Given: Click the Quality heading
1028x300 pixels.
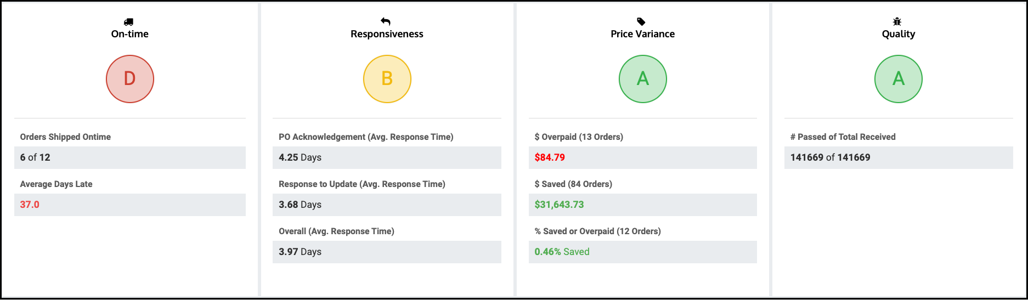Looking at the screenshot, I should point(899,34).
